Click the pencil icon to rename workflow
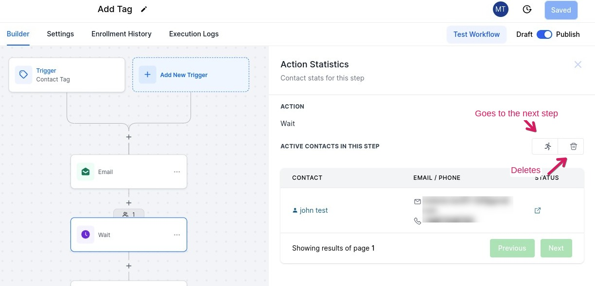 (143, 9)
